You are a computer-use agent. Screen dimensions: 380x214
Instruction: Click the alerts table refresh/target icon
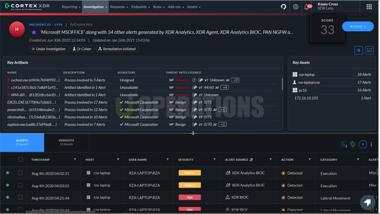click(x=353, y=144)
